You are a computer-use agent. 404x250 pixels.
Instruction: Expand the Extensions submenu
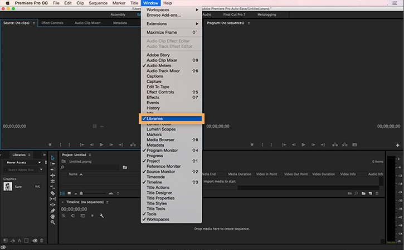point(171,24)
